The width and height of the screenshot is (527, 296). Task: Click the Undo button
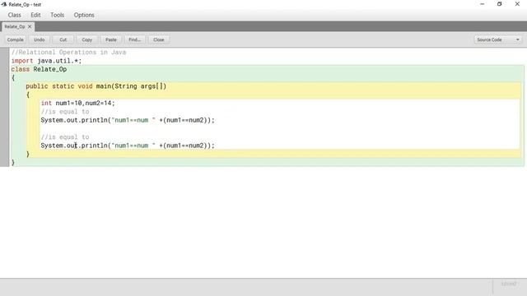tap(40, 39)
